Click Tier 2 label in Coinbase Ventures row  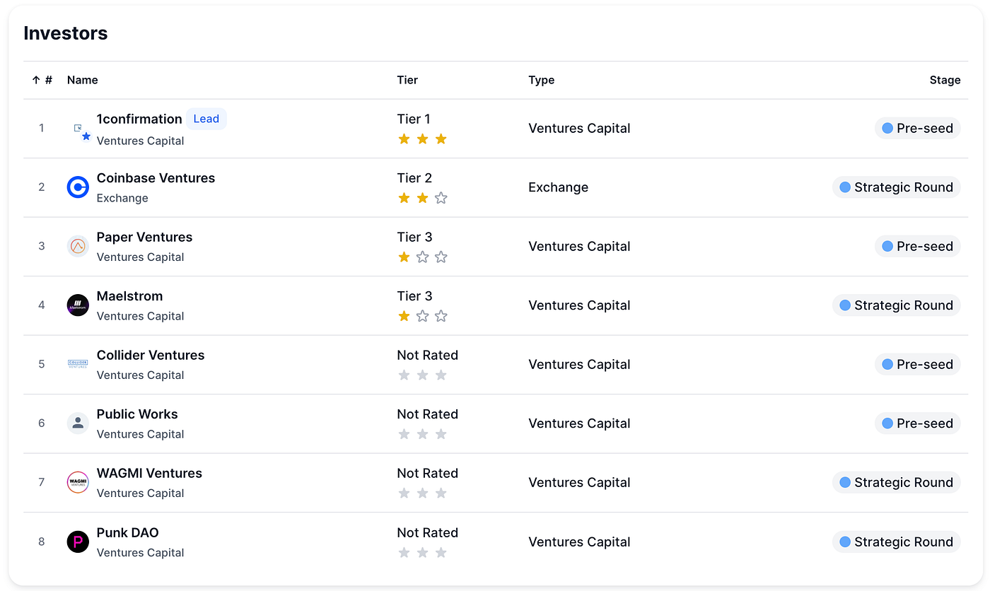(x=414, y=178)
